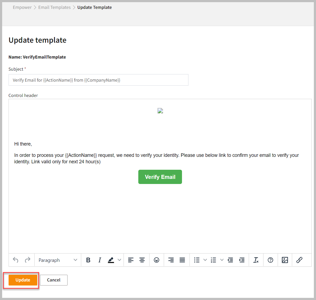Toggle bold formatting
Screen dimensions: 316x300
click(x=88, y=260)
